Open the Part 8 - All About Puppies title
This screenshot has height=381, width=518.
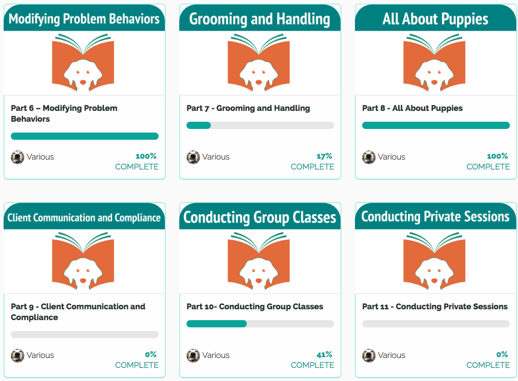412,108
